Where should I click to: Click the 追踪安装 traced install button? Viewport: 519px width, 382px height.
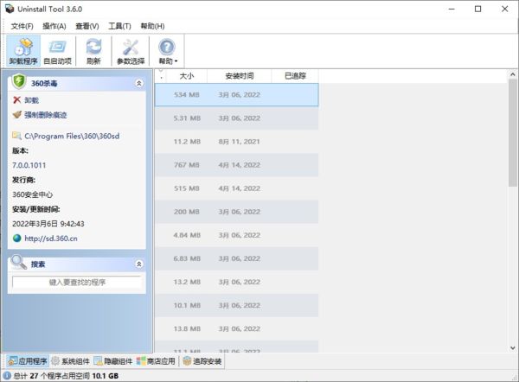(202, 361)
